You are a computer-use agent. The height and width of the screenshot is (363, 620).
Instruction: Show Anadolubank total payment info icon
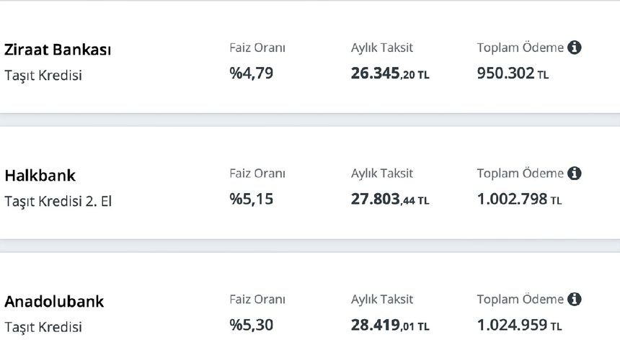(x=575, y=299)
